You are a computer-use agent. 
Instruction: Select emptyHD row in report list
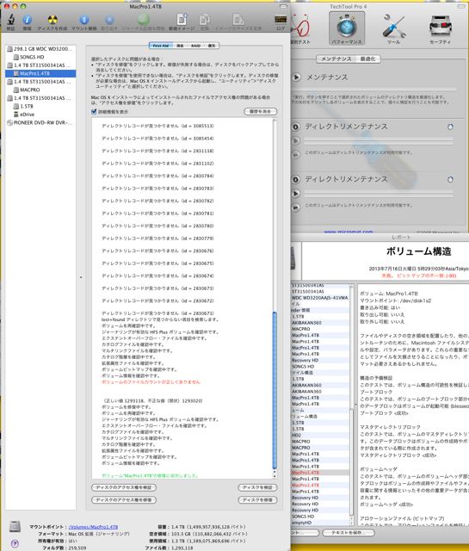pyautogui.click(x=320, y=523)
